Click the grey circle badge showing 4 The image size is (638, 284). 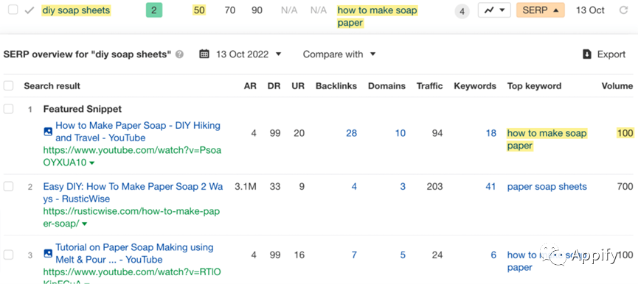point(462,11)
